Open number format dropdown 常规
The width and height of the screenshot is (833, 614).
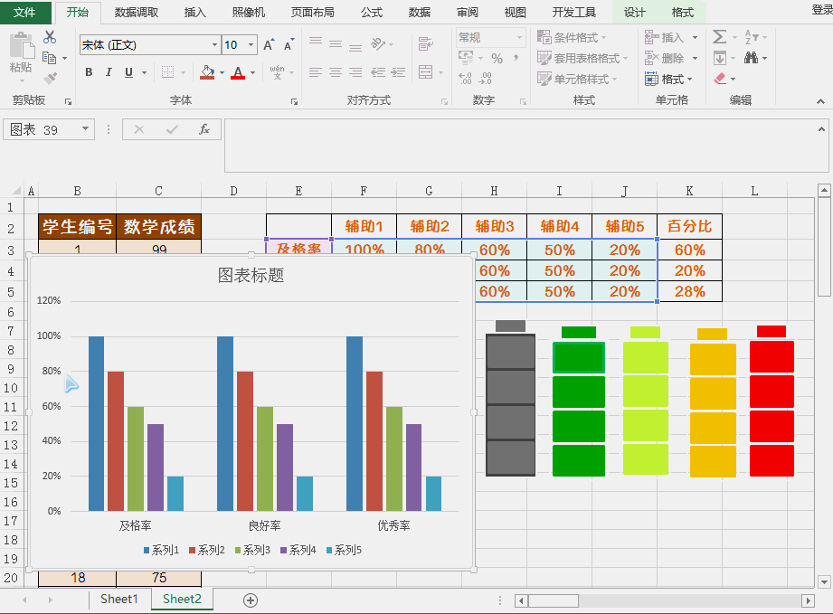click(x=519, y=38)
